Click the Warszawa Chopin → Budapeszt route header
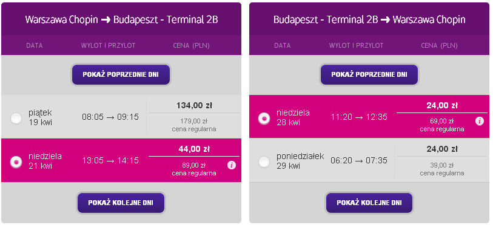 click(121, 19)
